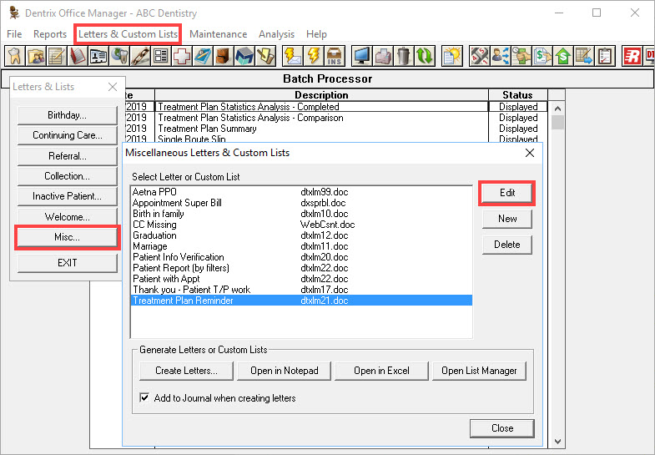Click Open List Manager button
The width and height of the screenshot is (655, 455).
pyautogui.click(x=479, y=371)
